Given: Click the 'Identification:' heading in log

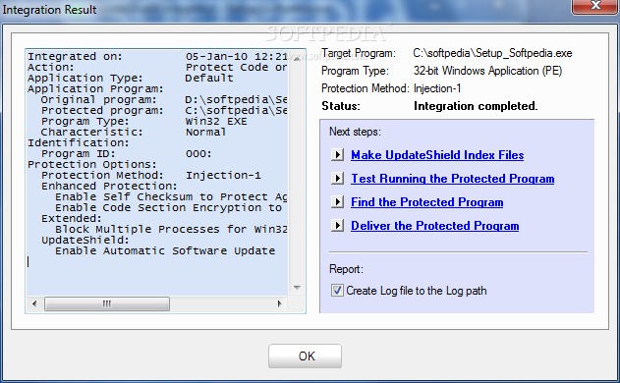Looking at the screenshot, I should 79,142.
